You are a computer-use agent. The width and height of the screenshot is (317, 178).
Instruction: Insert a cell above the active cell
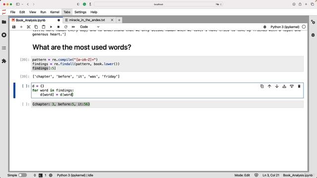[284, 87]
